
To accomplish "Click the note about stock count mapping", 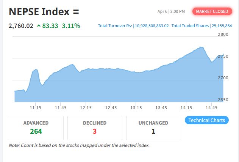I will (x=79, y=145).
